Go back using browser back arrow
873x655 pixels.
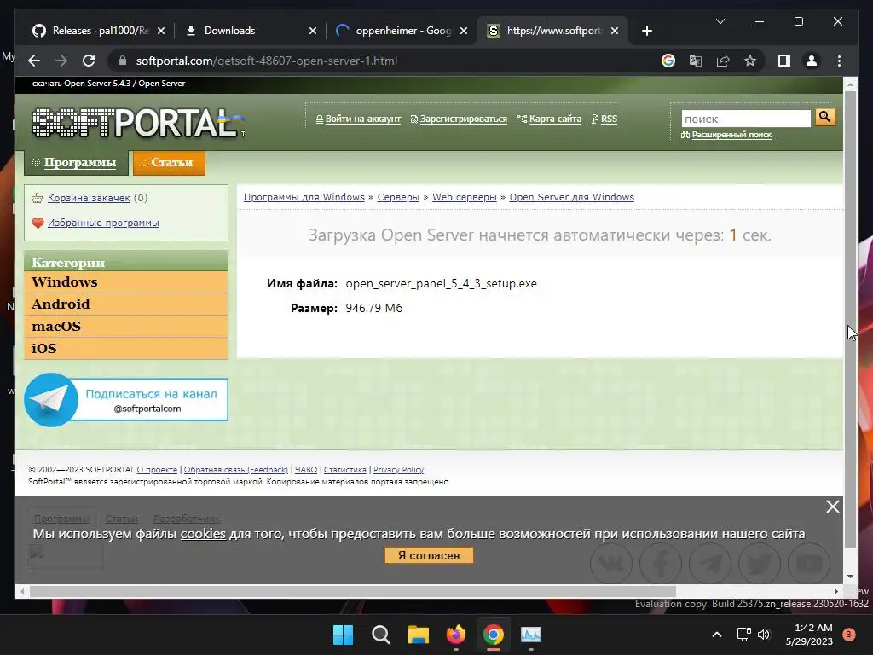click(x=34, y=61)
